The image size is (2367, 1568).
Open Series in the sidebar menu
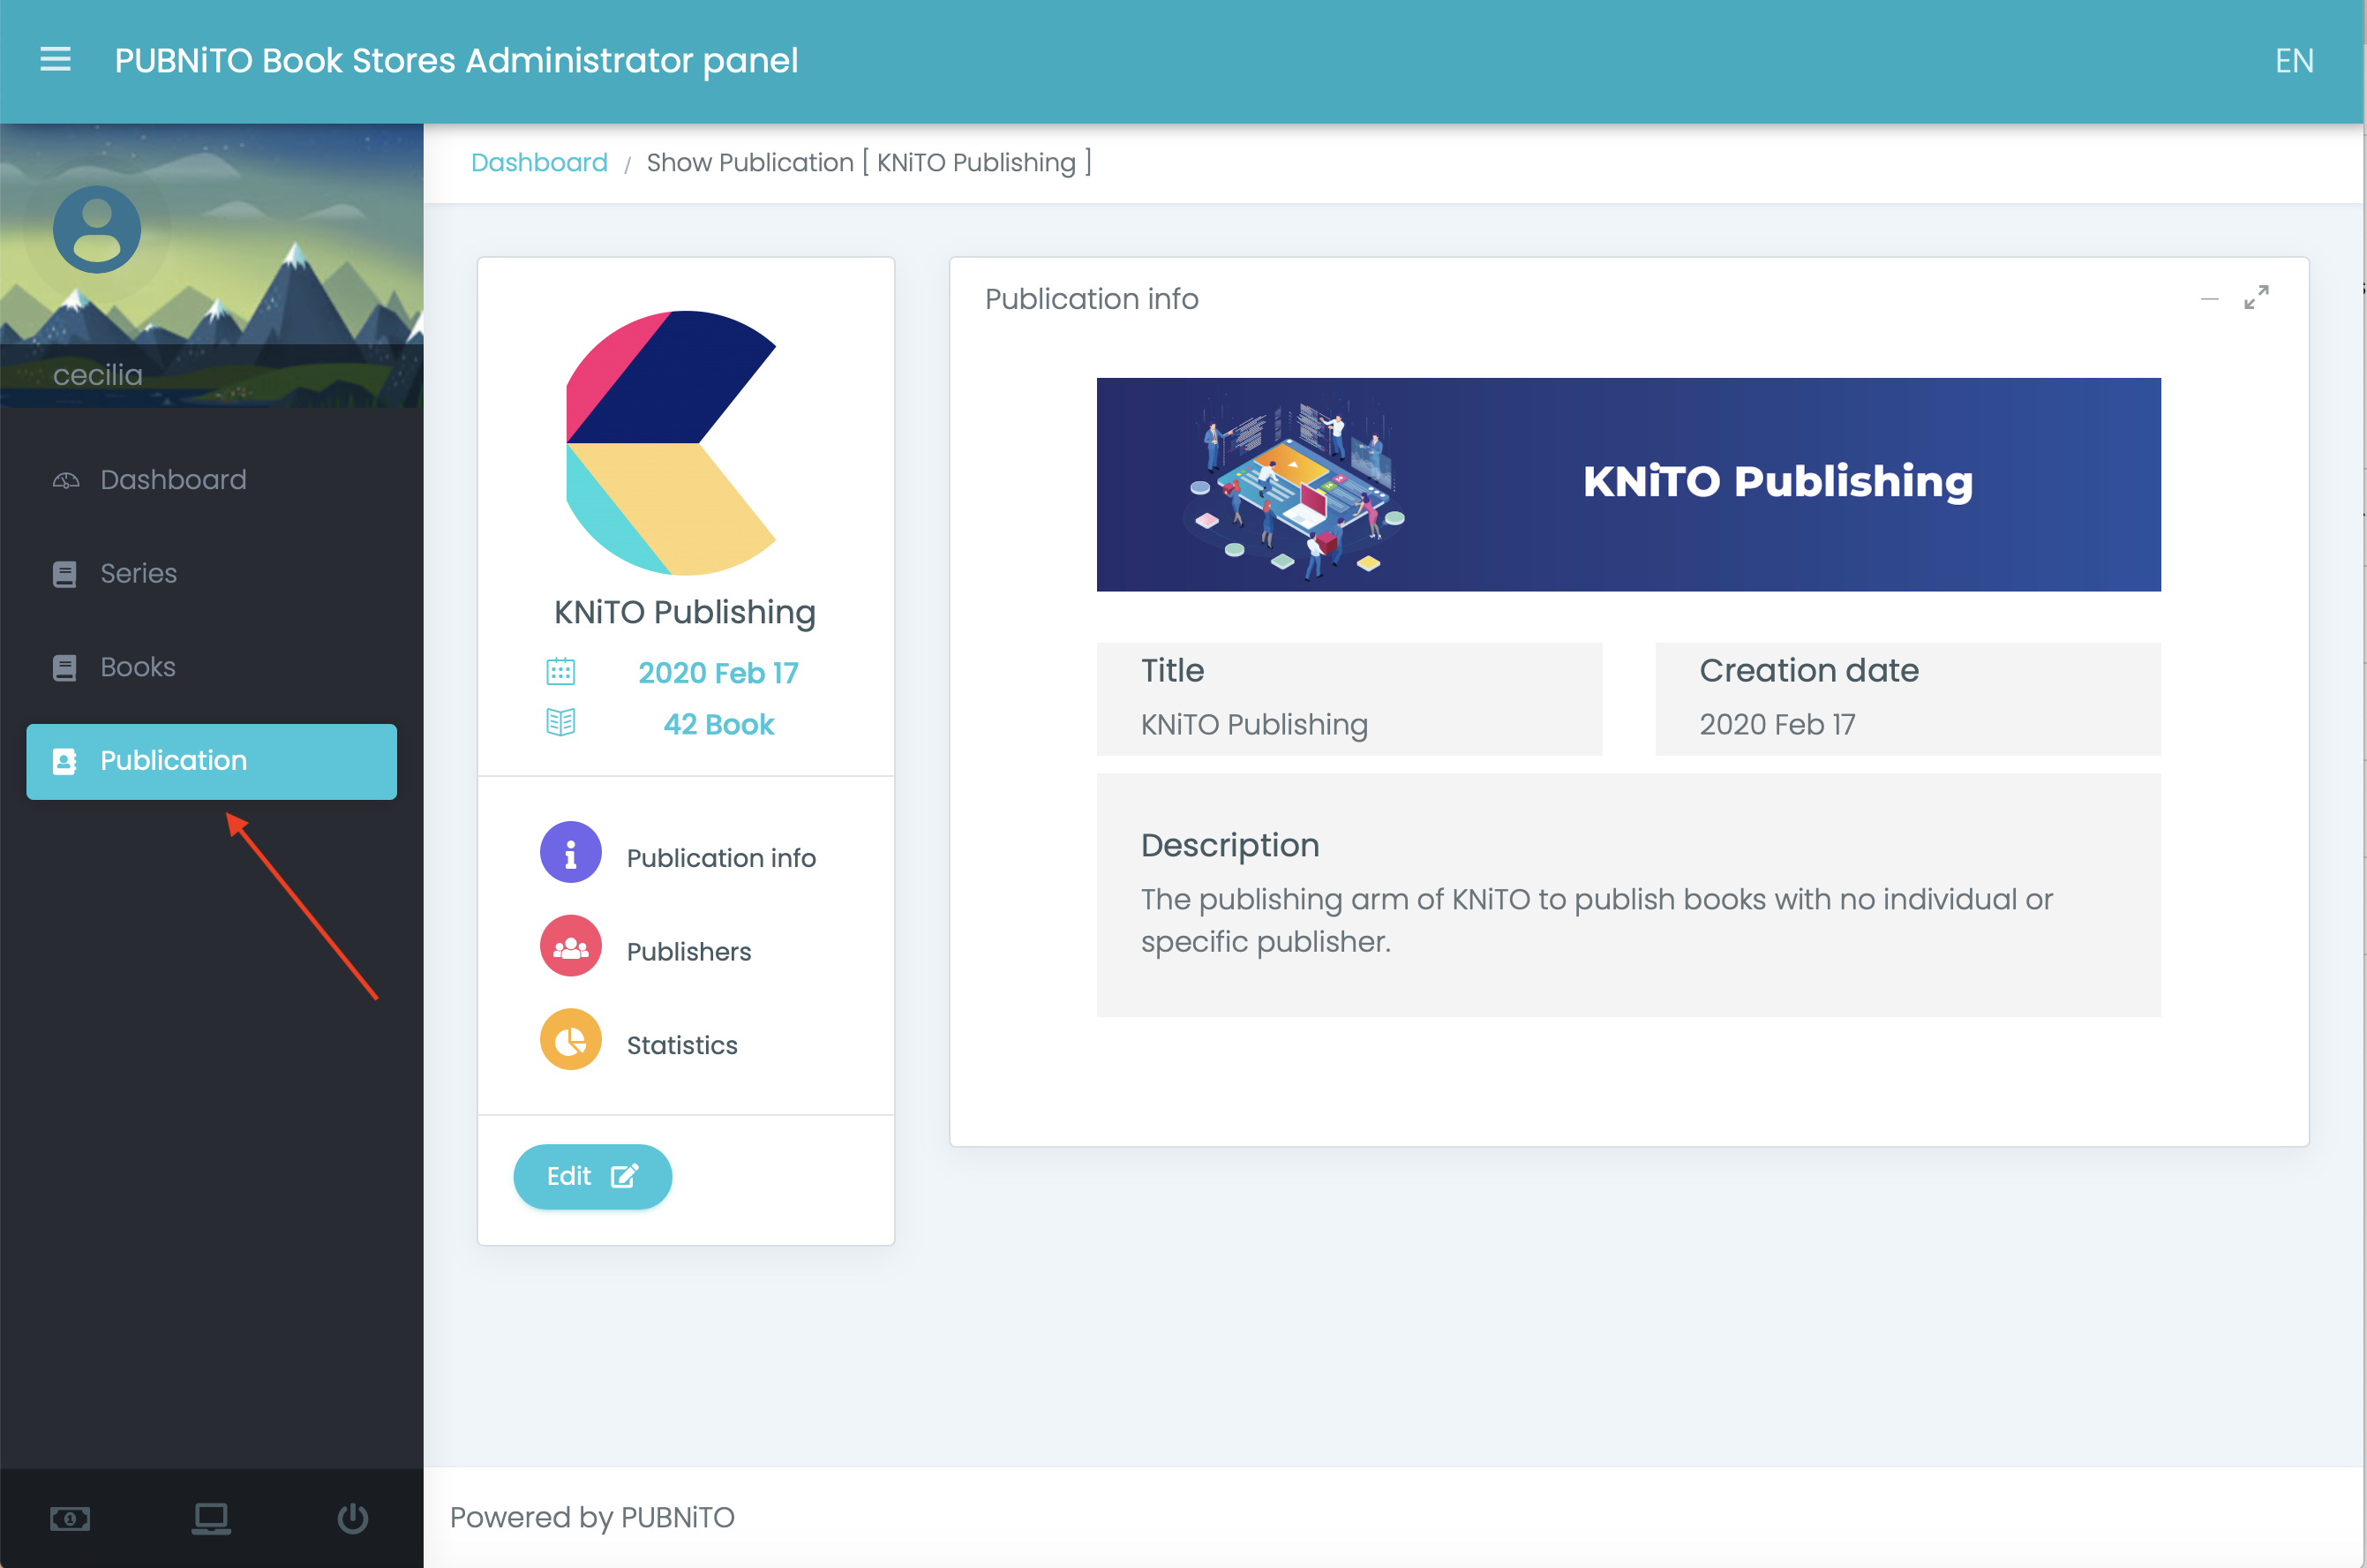pos(138,574)
